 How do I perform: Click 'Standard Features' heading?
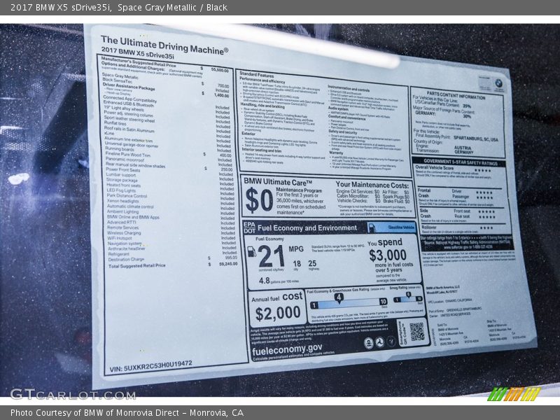point(256,74)
